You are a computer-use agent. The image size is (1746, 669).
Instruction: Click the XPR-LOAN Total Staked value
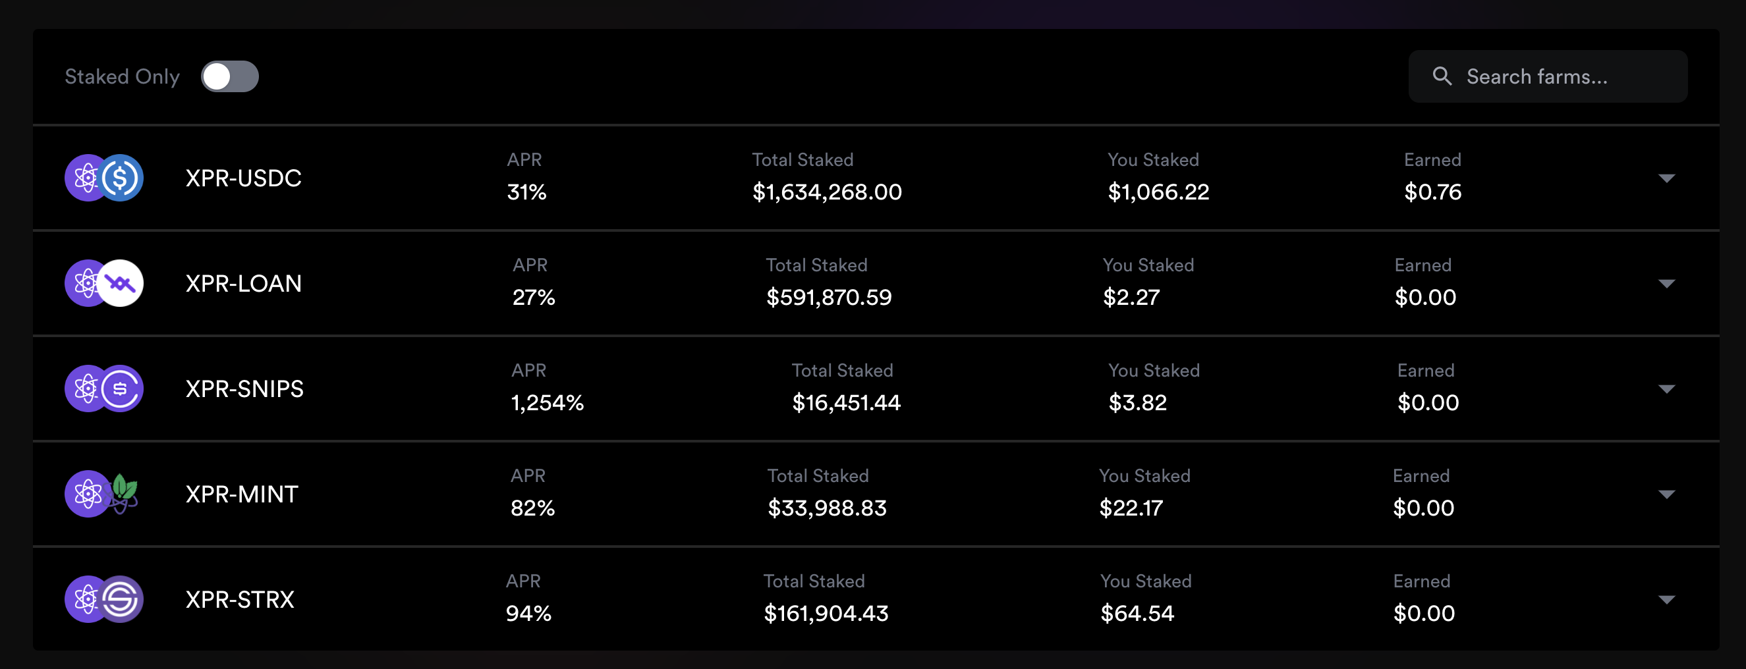(828, 297)
